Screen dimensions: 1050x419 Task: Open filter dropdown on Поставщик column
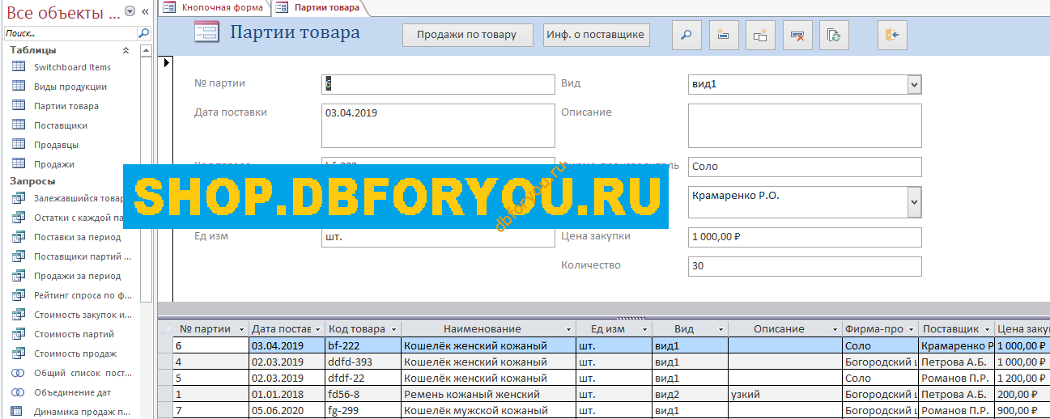[x=988, y=329]
